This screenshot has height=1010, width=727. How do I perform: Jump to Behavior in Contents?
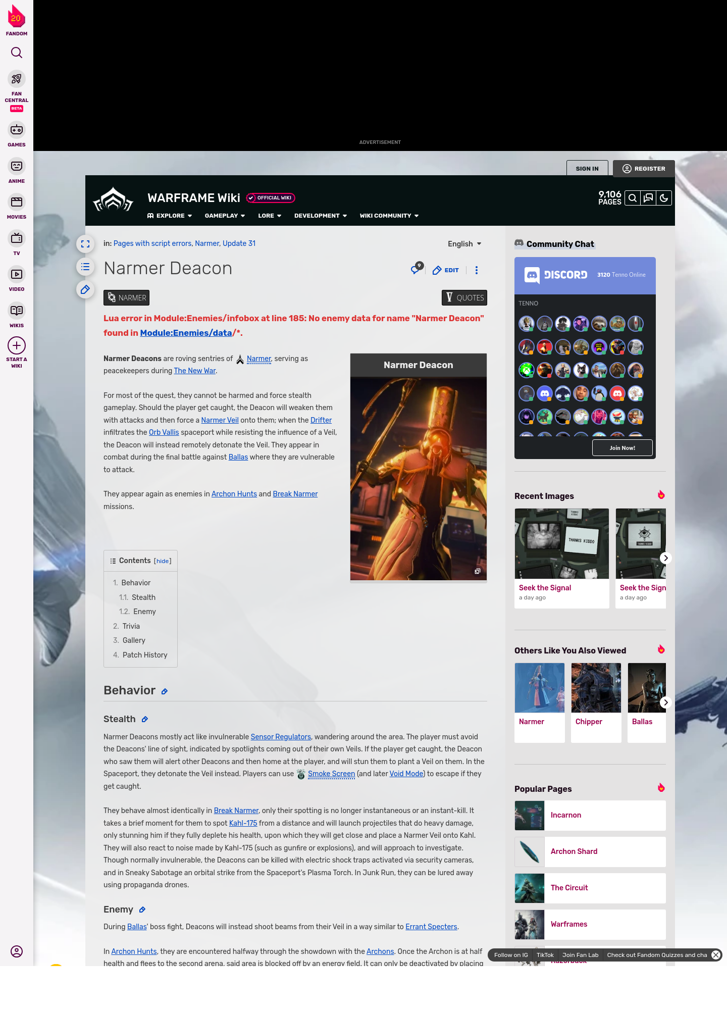point(136,583)
